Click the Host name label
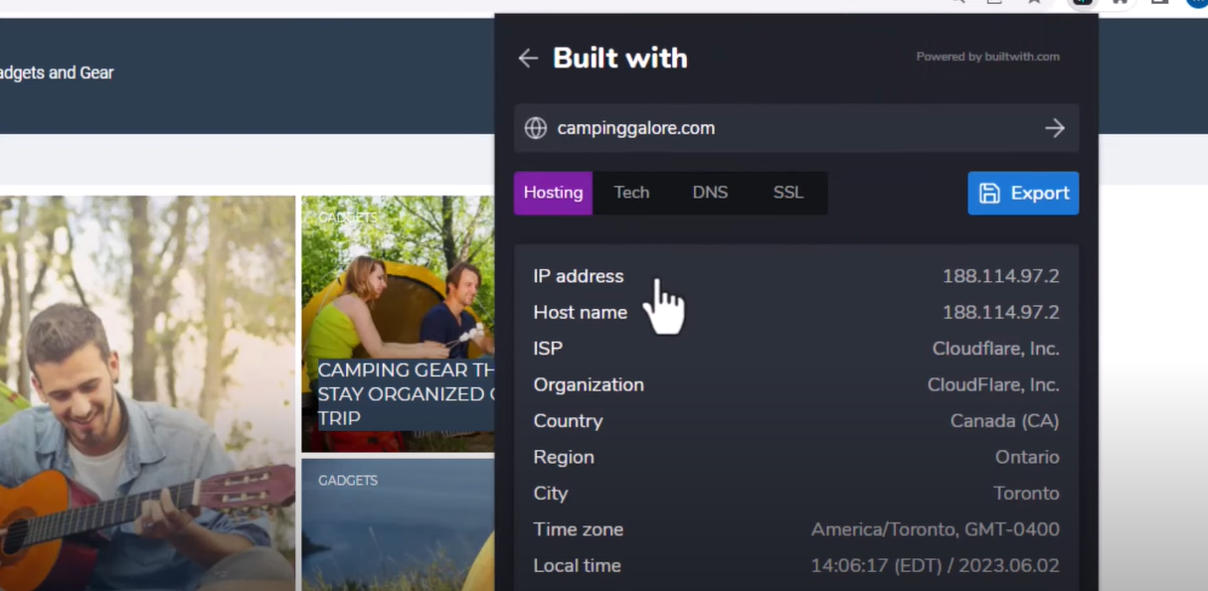Image resolution: width=1208 pixels, height=591 pixels. point(581,312)
